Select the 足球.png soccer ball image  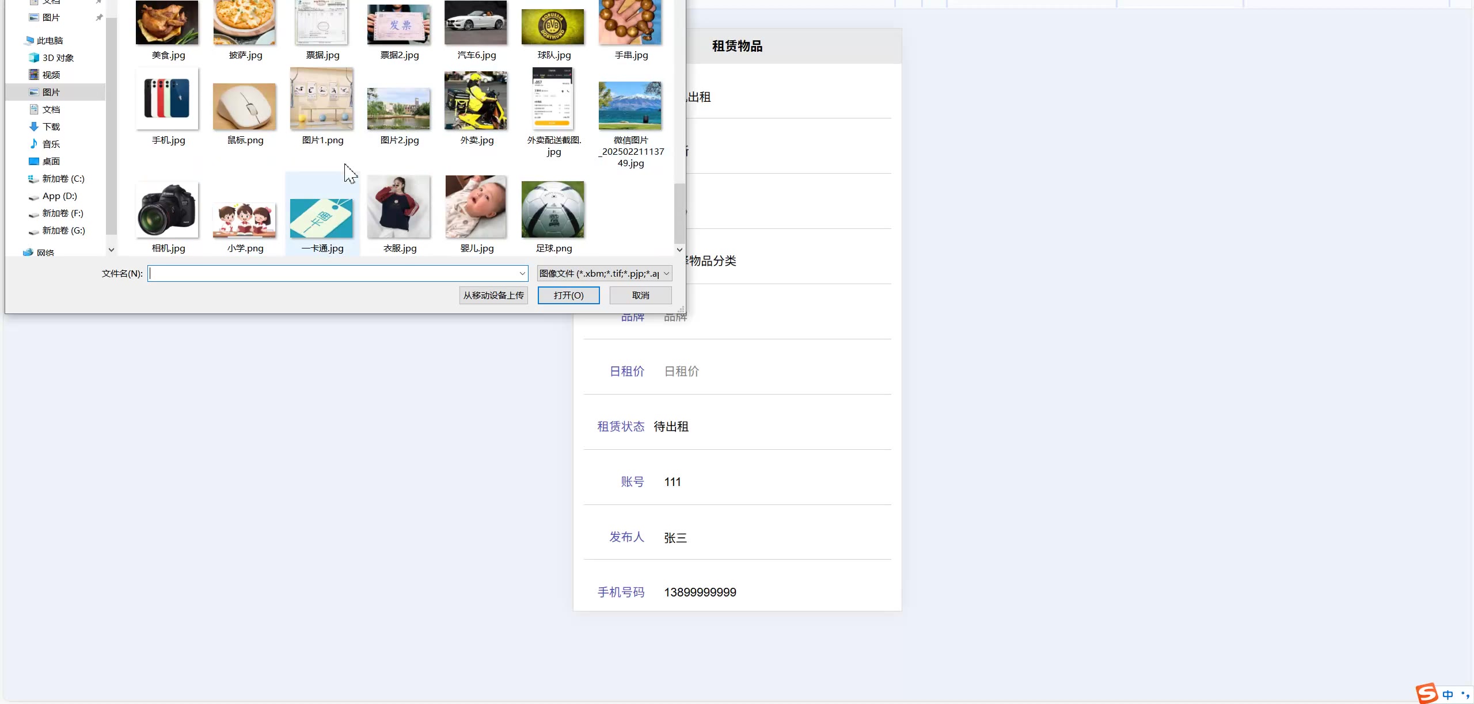click(552, 211)
